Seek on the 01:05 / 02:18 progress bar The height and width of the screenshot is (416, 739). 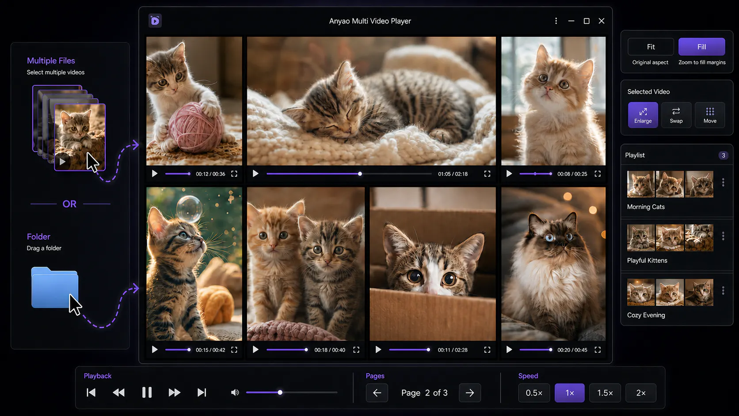(349, 174)
